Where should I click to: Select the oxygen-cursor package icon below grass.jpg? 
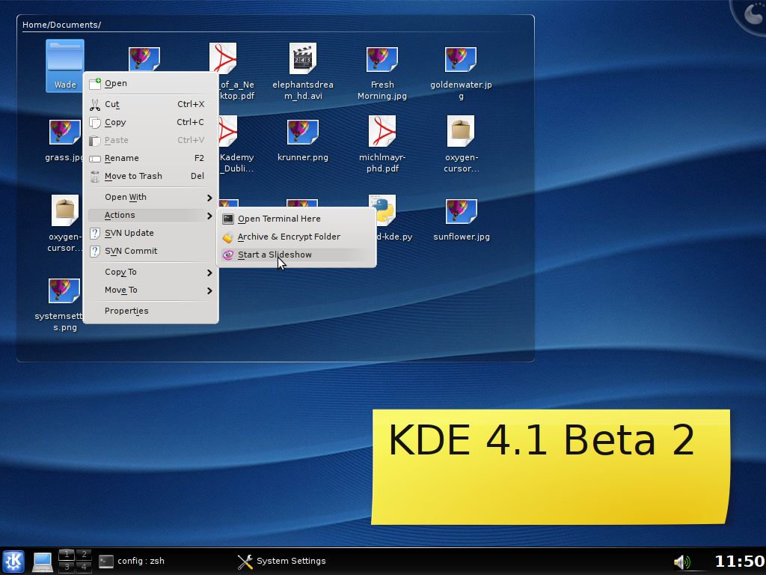pyautogui.click(x=65, y=210)
